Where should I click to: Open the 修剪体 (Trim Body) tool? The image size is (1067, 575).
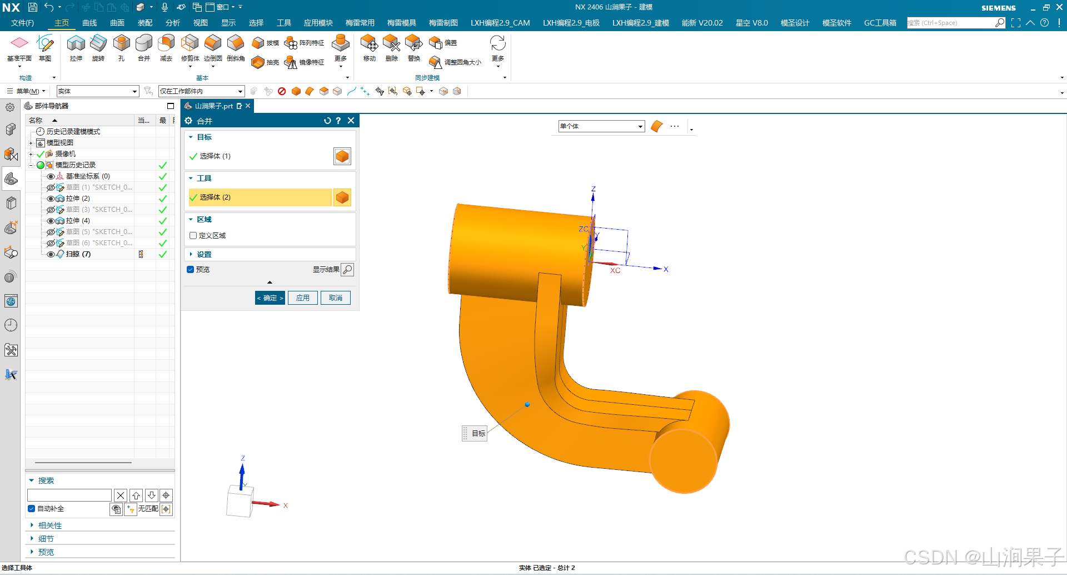pos(190,48)
